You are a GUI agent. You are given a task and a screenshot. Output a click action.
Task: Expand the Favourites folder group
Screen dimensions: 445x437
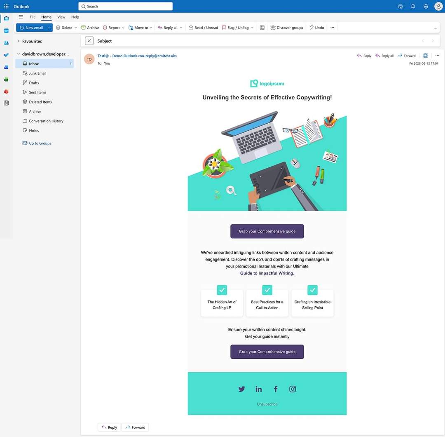(x=18, y=41)
